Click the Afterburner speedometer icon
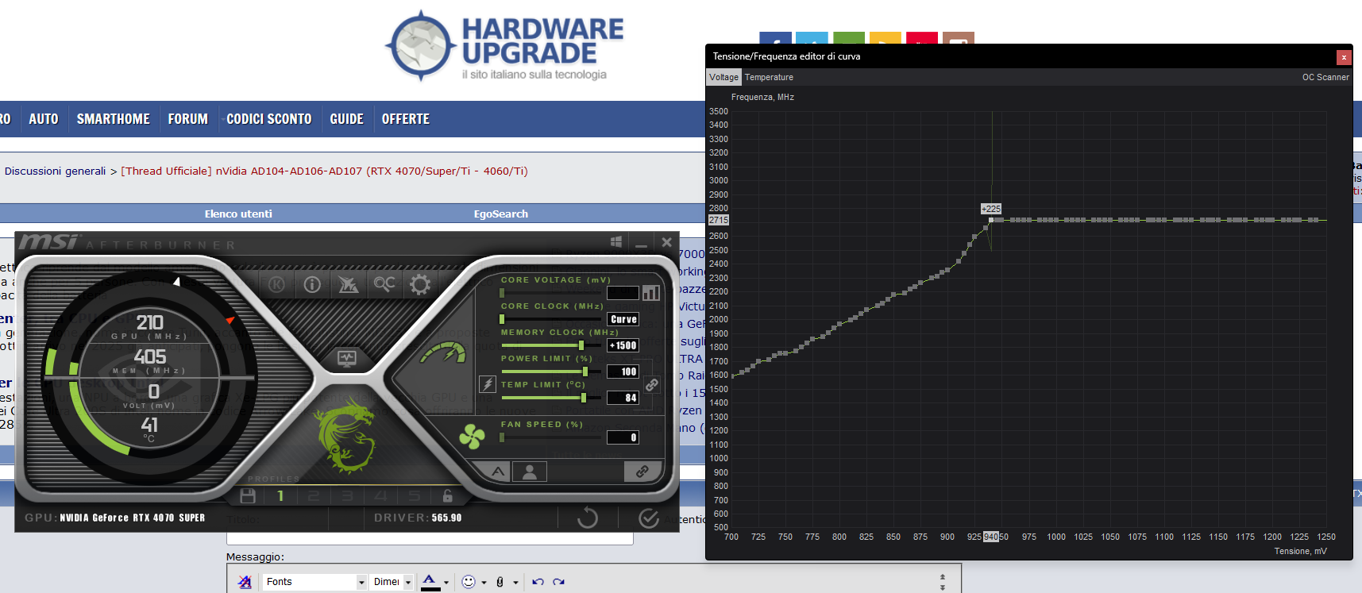The height and width of the screenshot is (593, 1362). pos(443,352)
